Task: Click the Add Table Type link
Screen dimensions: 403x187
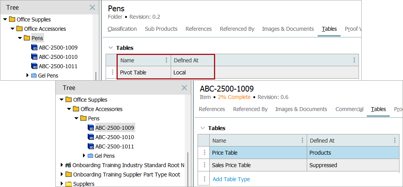Action: click(231, 179)
